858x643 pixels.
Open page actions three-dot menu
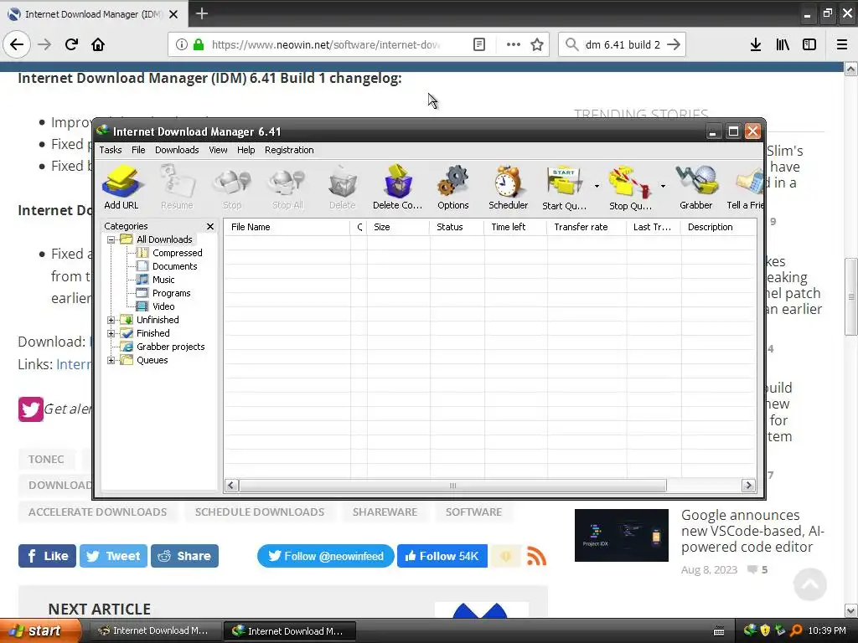tap(514, 44)
